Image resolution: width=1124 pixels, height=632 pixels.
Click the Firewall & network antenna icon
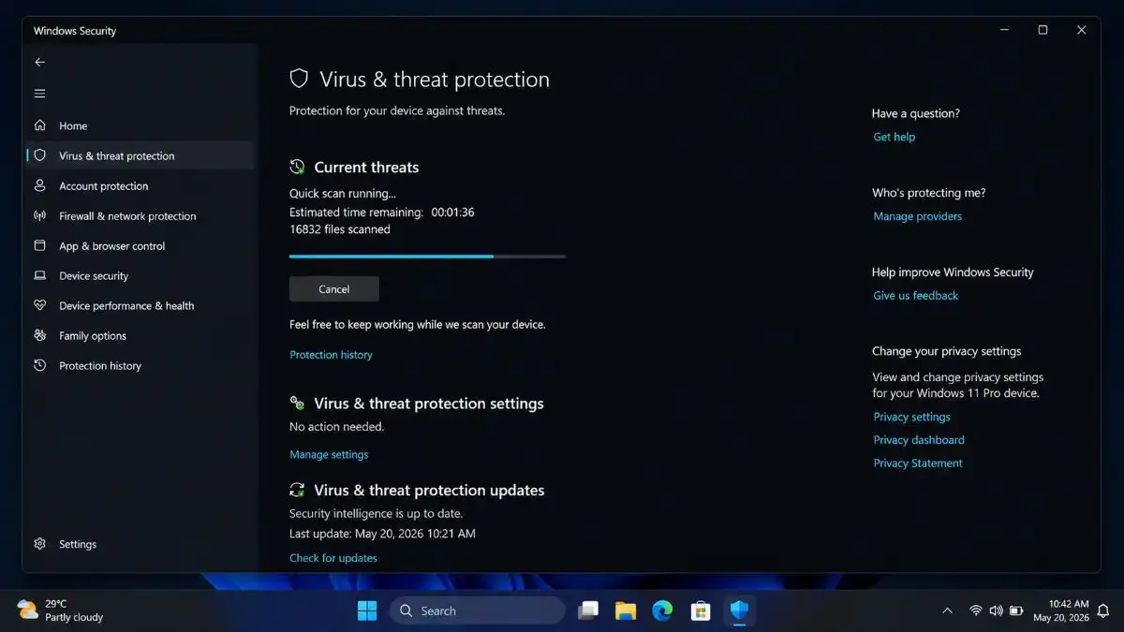pos(39,215)
